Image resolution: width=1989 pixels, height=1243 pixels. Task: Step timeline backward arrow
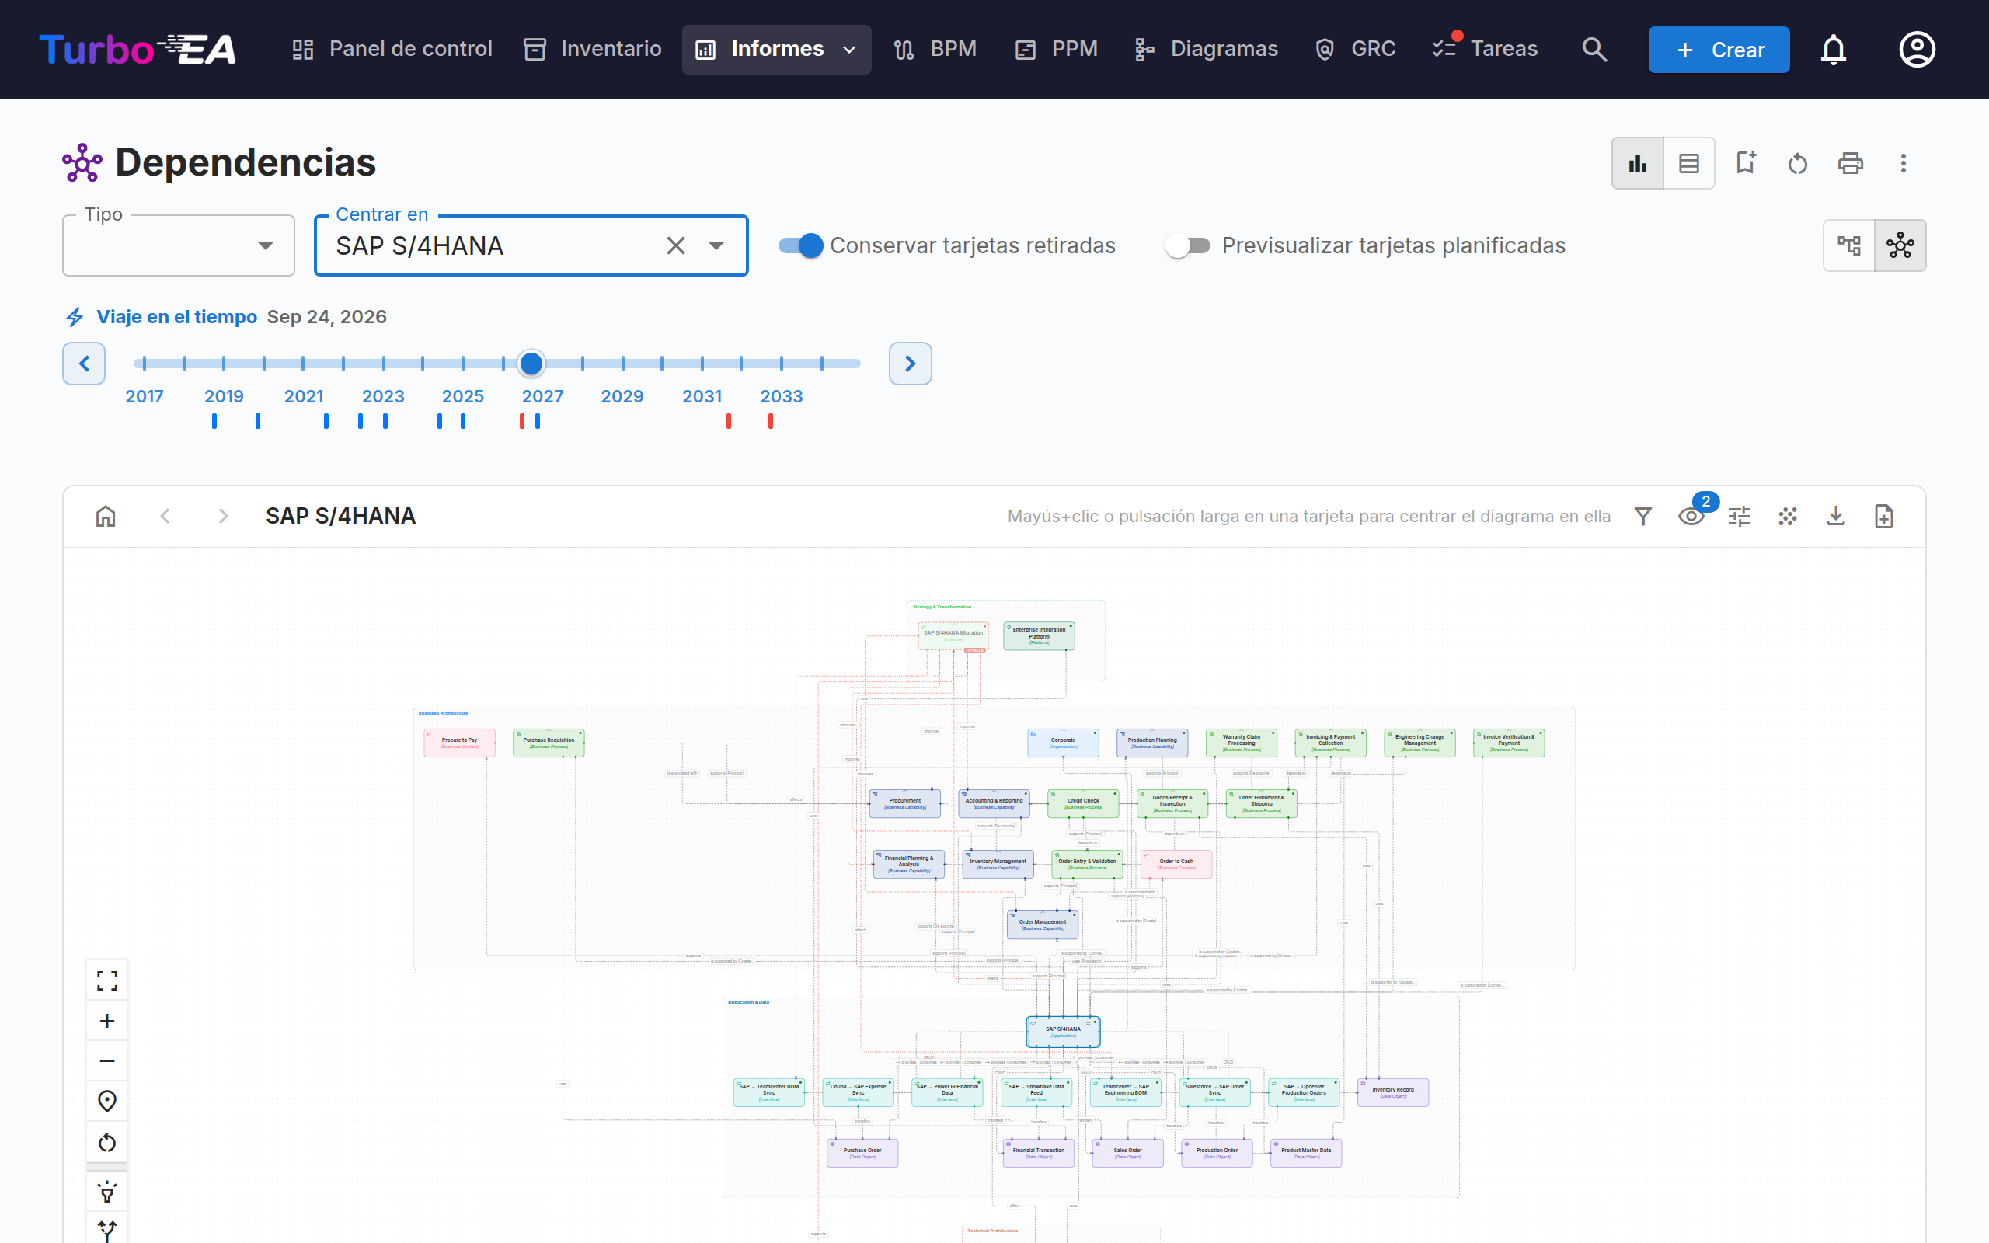pyautogui.click(x=84, y=364)
